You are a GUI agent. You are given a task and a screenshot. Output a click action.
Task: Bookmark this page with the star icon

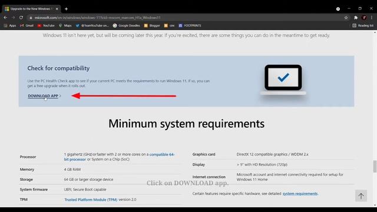click(346, 18)
